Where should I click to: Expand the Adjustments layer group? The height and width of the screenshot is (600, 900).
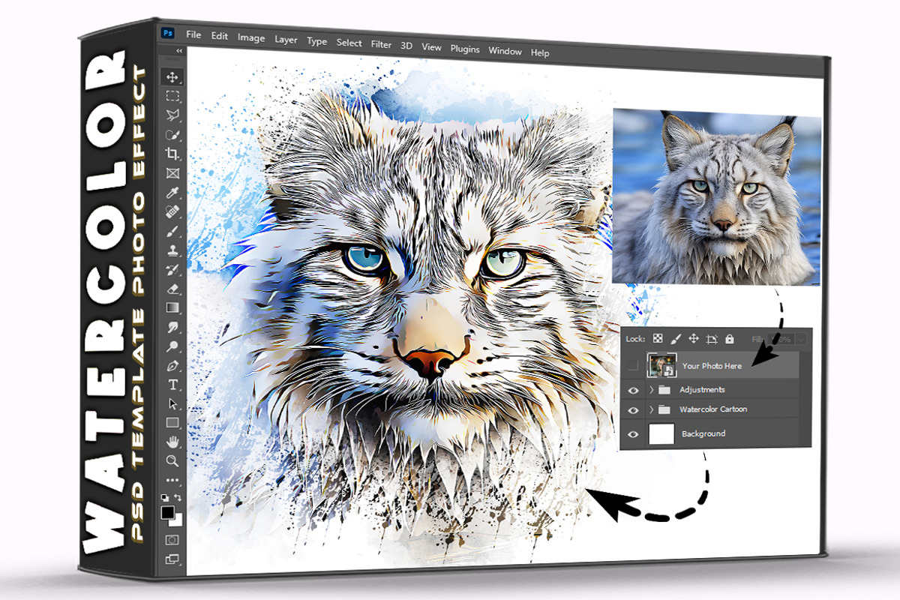[x=651, y=390]
